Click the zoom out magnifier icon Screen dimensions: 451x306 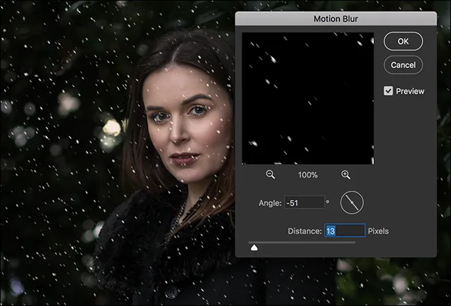pos(271,175)
